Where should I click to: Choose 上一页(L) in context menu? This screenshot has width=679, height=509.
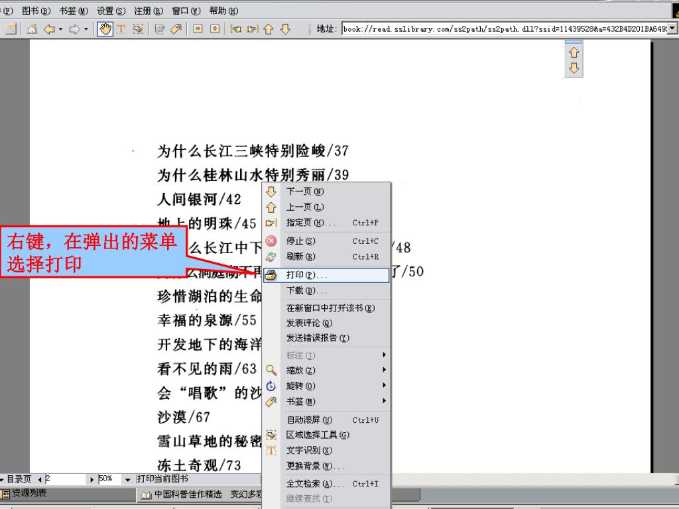tap(326, 207)
